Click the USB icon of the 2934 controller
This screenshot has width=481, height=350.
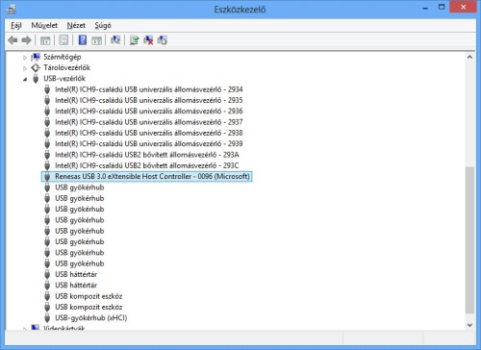[x=47, y=89]
